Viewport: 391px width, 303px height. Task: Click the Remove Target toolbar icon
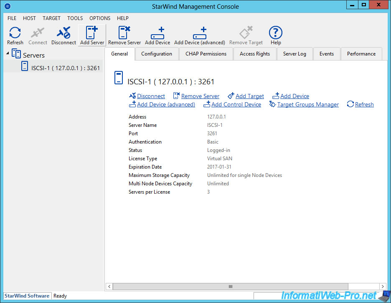point(246,33)
